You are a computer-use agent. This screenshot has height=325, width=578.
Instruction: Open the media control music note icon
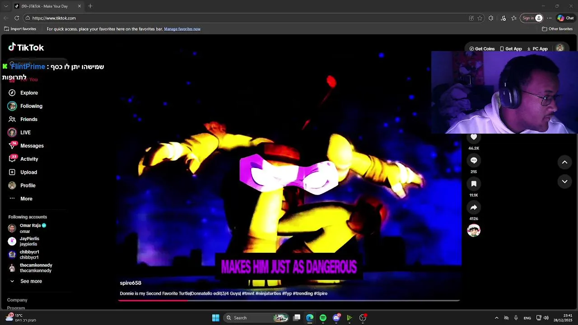503,18
